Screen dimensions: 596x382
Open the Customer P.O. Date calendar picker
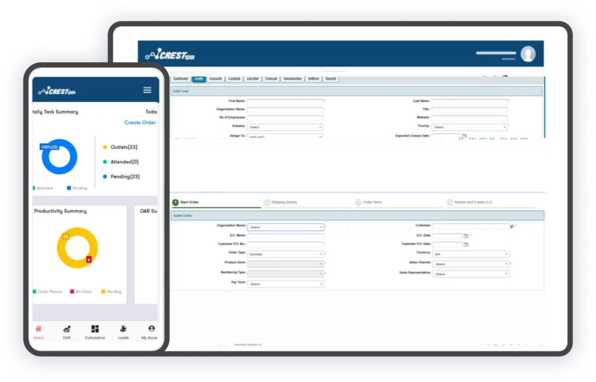(466, 245)
